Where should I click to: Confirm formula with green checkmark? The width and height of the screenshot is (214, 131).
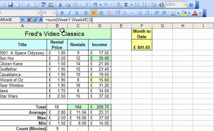[x=35, y=20]
